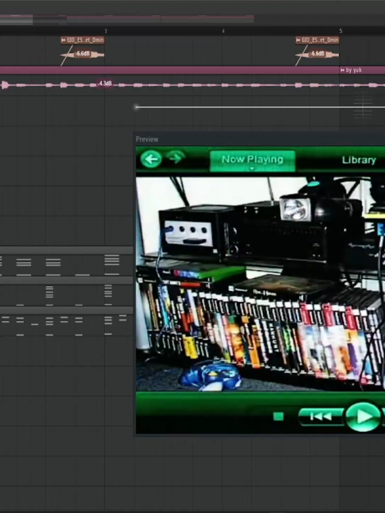Click the automation line start point

[136, 107]
